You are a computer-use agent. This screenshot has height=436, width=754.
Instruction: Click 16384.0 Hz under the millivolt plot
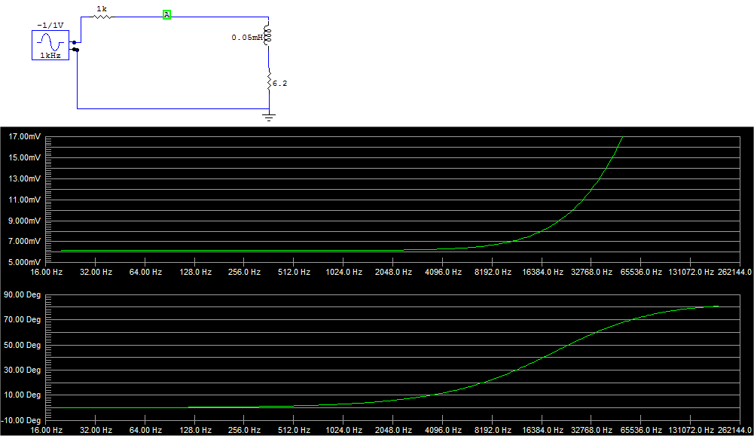coord(542,272)
